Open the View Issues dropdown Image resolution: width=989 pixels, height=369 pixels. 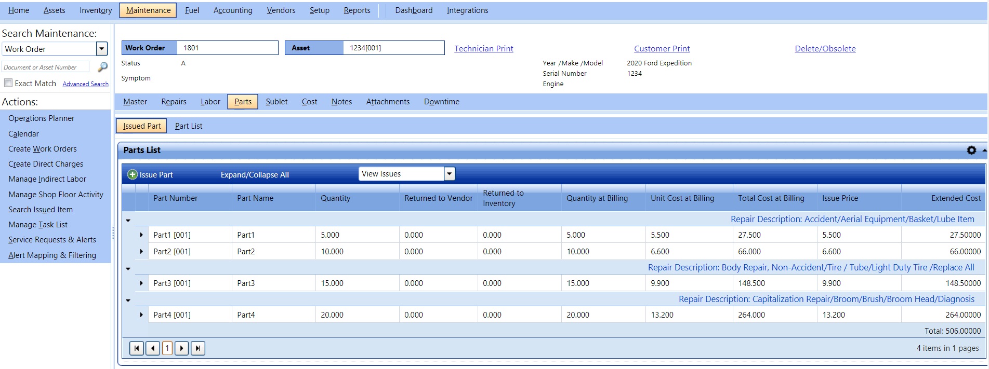(450, 174)
